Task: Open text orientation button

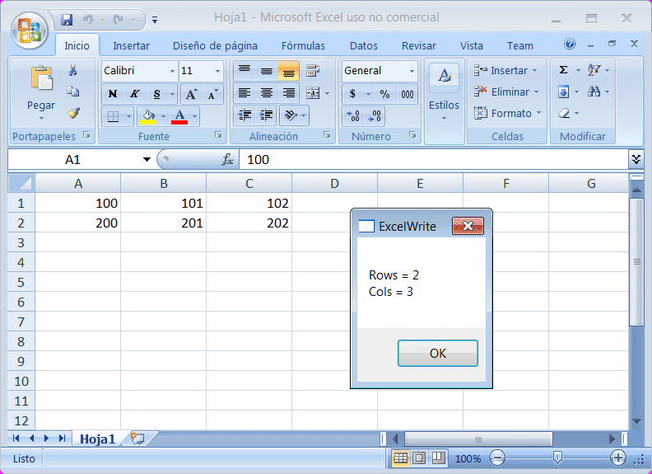Action: 291,115
